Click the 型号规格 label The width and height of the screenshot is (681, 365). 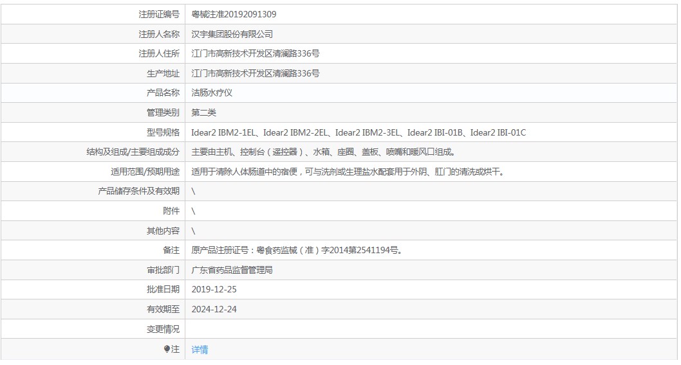(x=163, y=132)
